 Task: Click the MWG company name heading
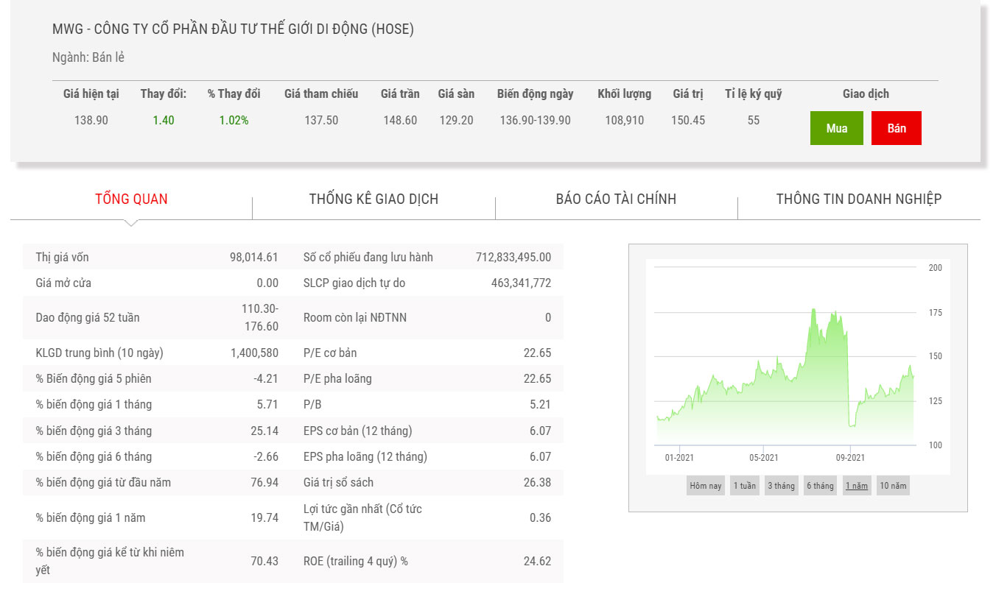pos(233,29)
